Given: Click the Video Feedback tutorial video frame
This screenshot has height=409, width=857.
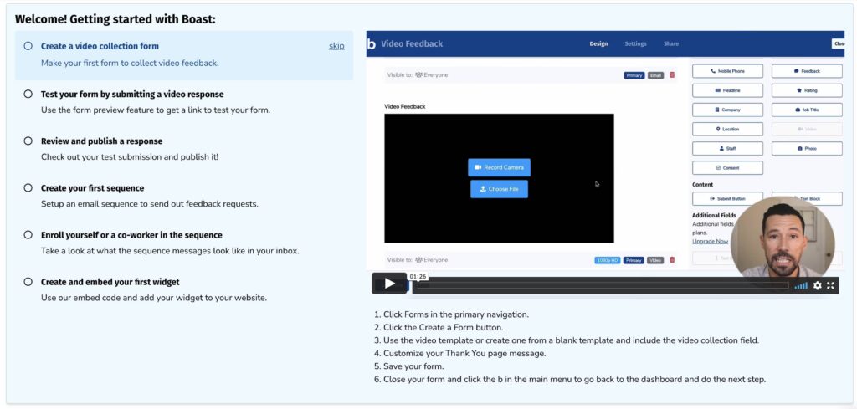Looking at the screenshot, I should click(x=605, y=162).
